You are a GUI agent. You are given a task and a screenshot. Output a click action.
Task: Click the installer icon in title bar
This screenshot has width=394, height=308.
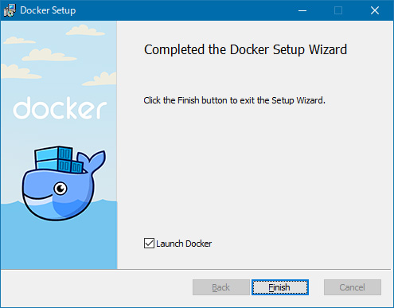(10, 10)
